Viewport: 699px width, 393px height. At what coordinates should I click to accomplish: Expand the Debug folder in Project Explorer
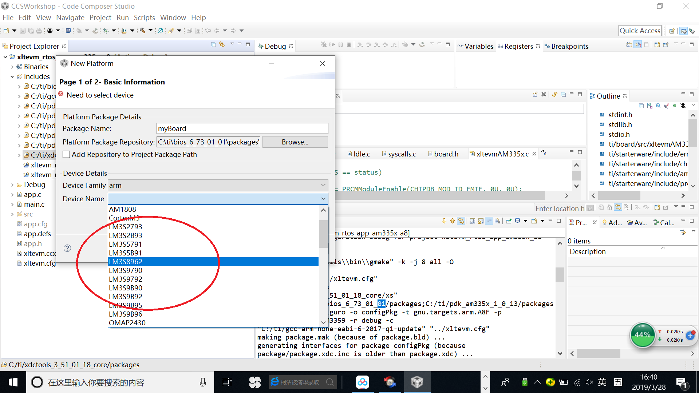[12, 185]
